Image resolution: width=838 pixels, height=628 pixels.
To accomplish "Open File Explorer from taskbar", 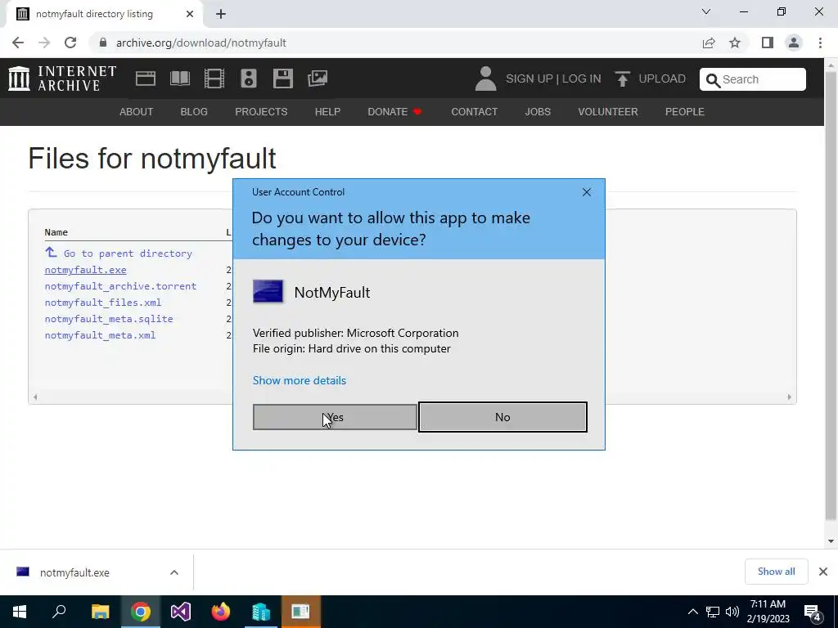I will (100, 612).
